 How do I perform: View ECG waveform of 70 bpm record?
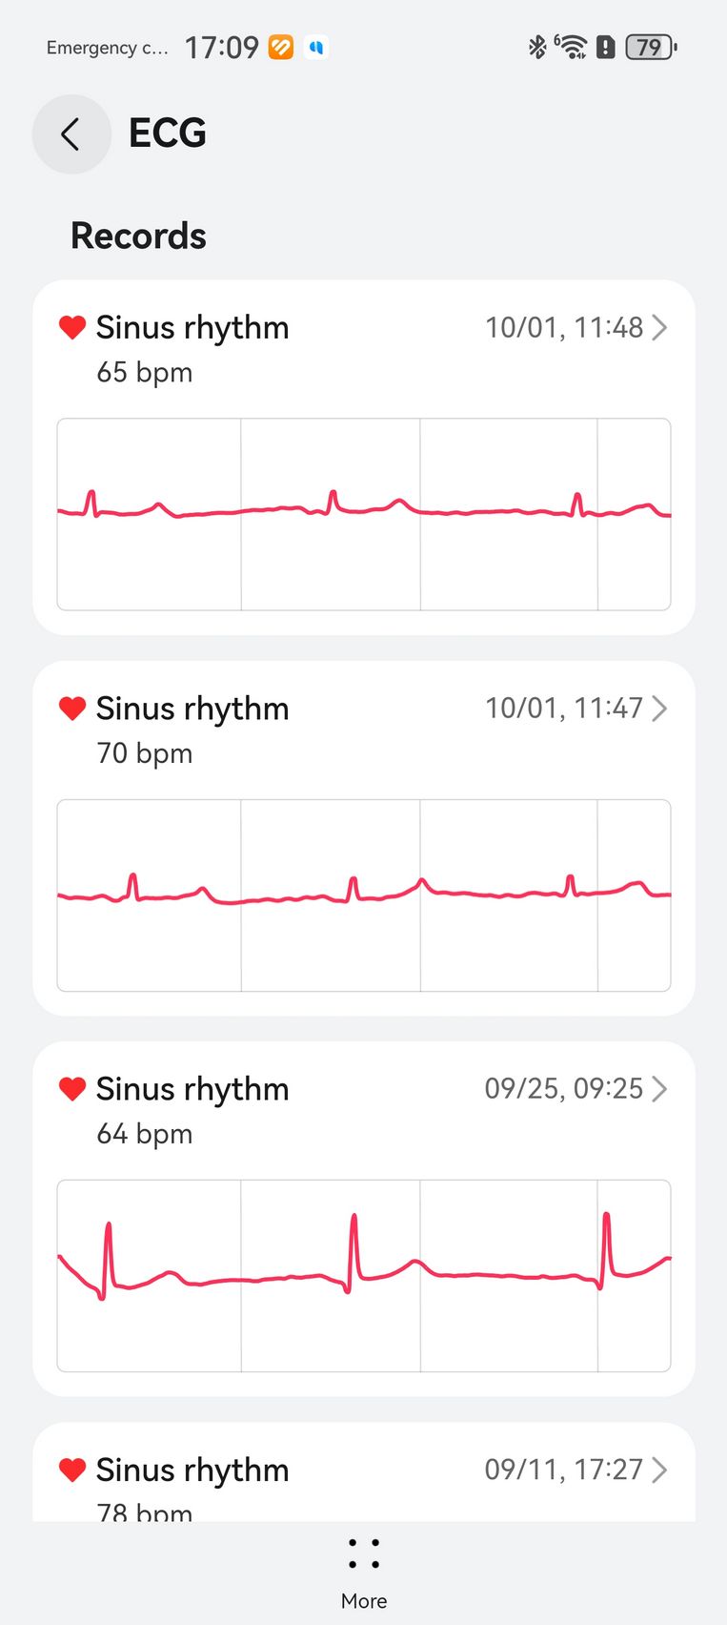(x=364, y=895)
